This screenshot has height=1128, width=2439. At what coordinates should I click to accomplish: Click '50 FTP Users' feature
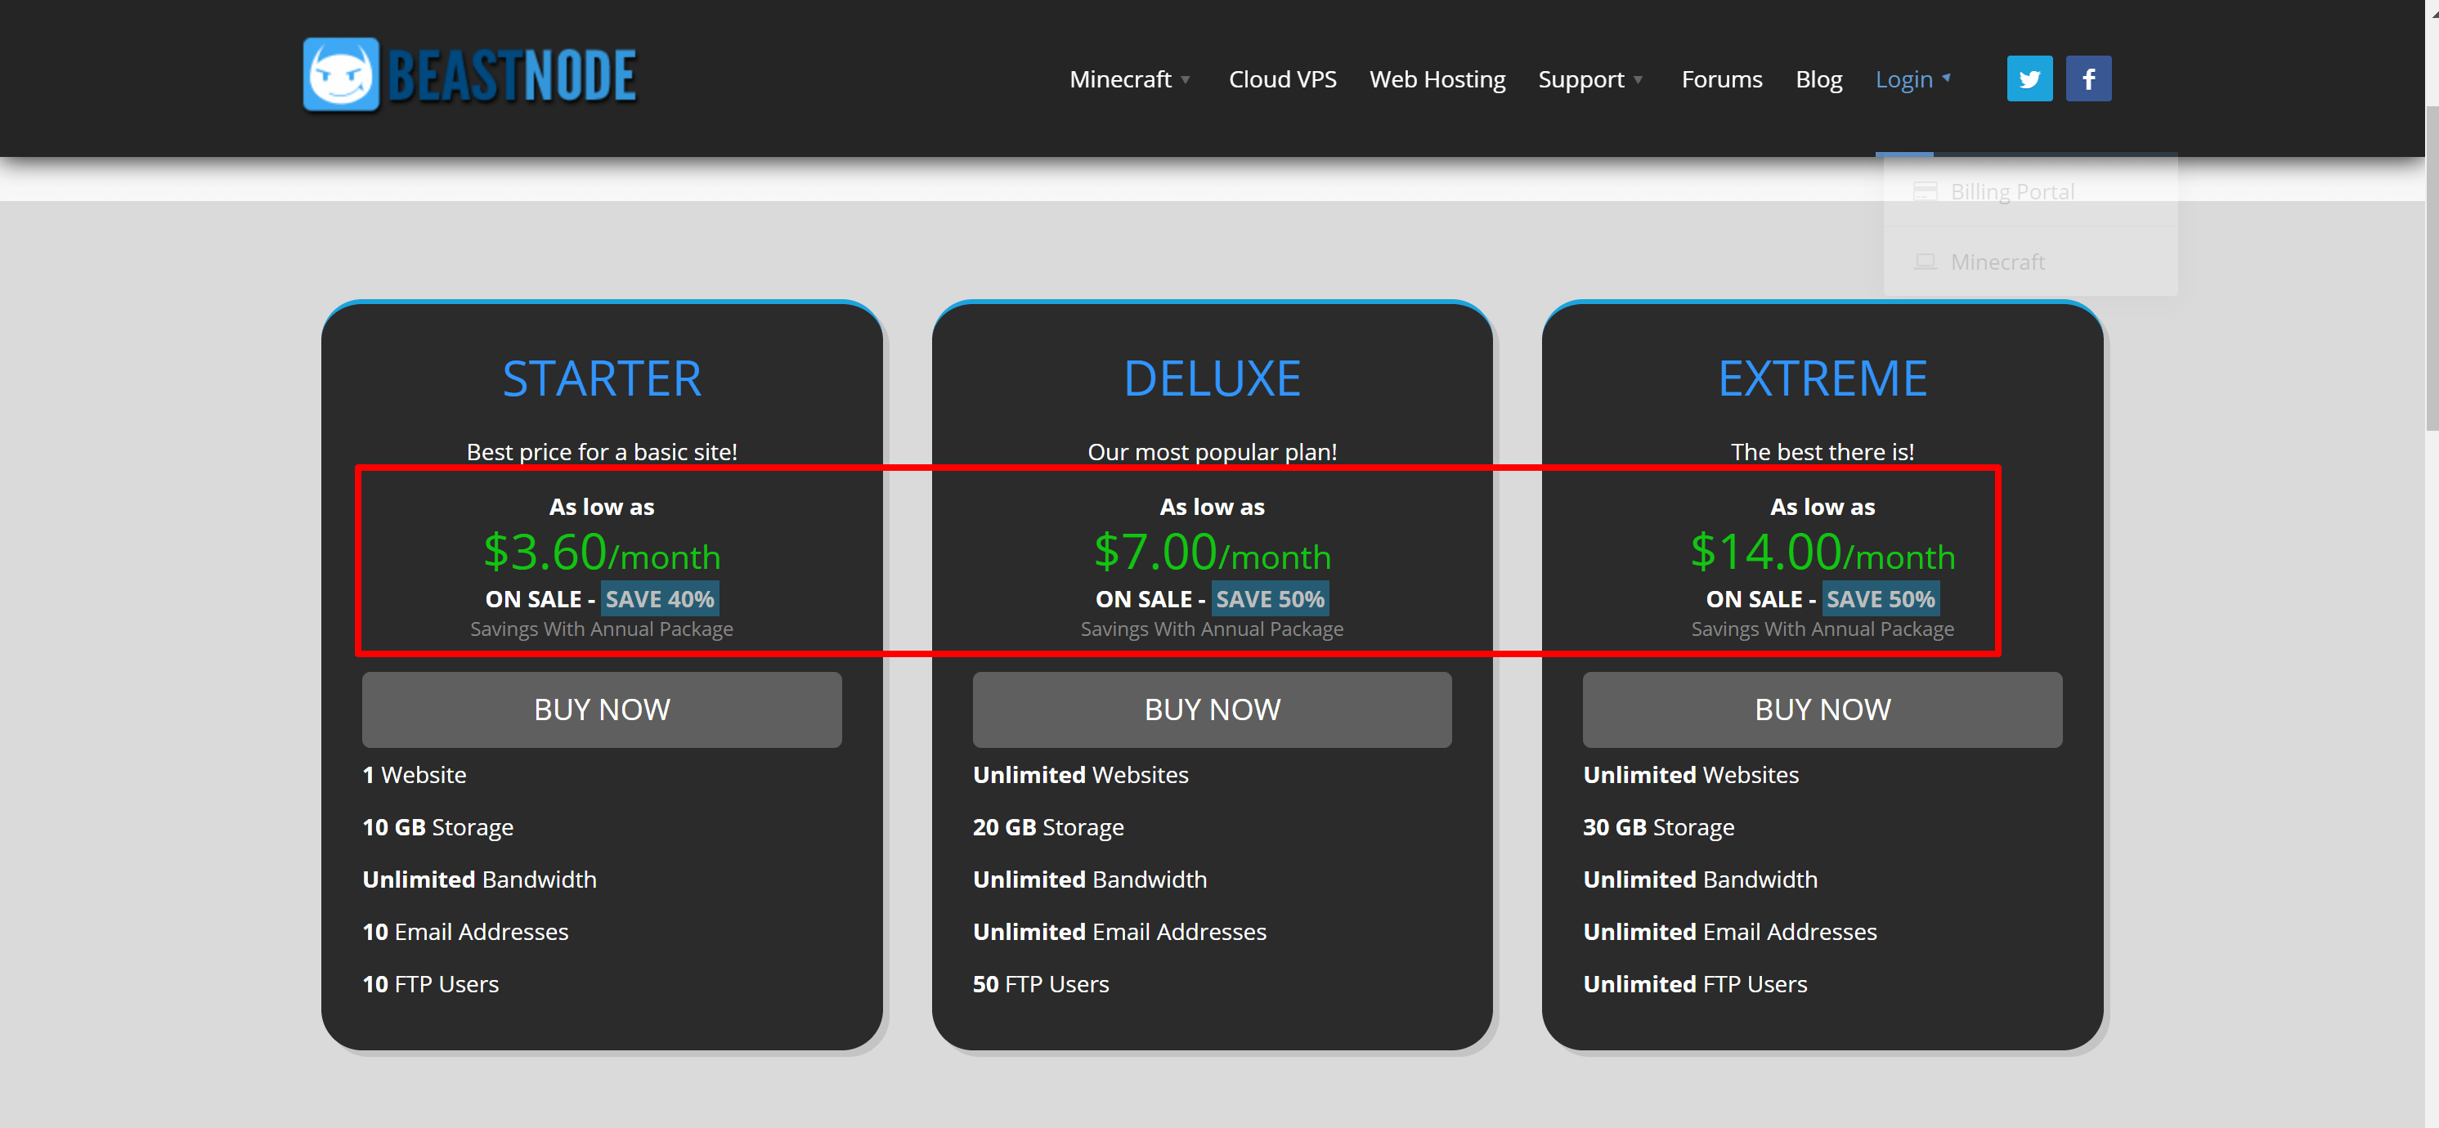pos(1041,983)
